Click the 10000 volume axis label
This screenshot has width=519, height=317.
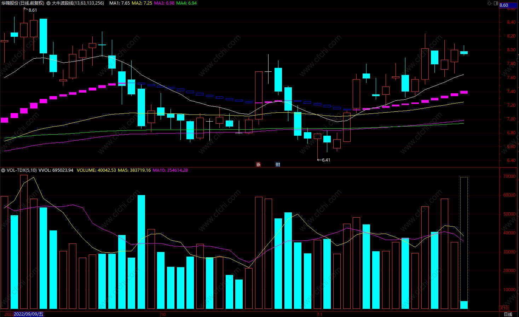[509, 290]
